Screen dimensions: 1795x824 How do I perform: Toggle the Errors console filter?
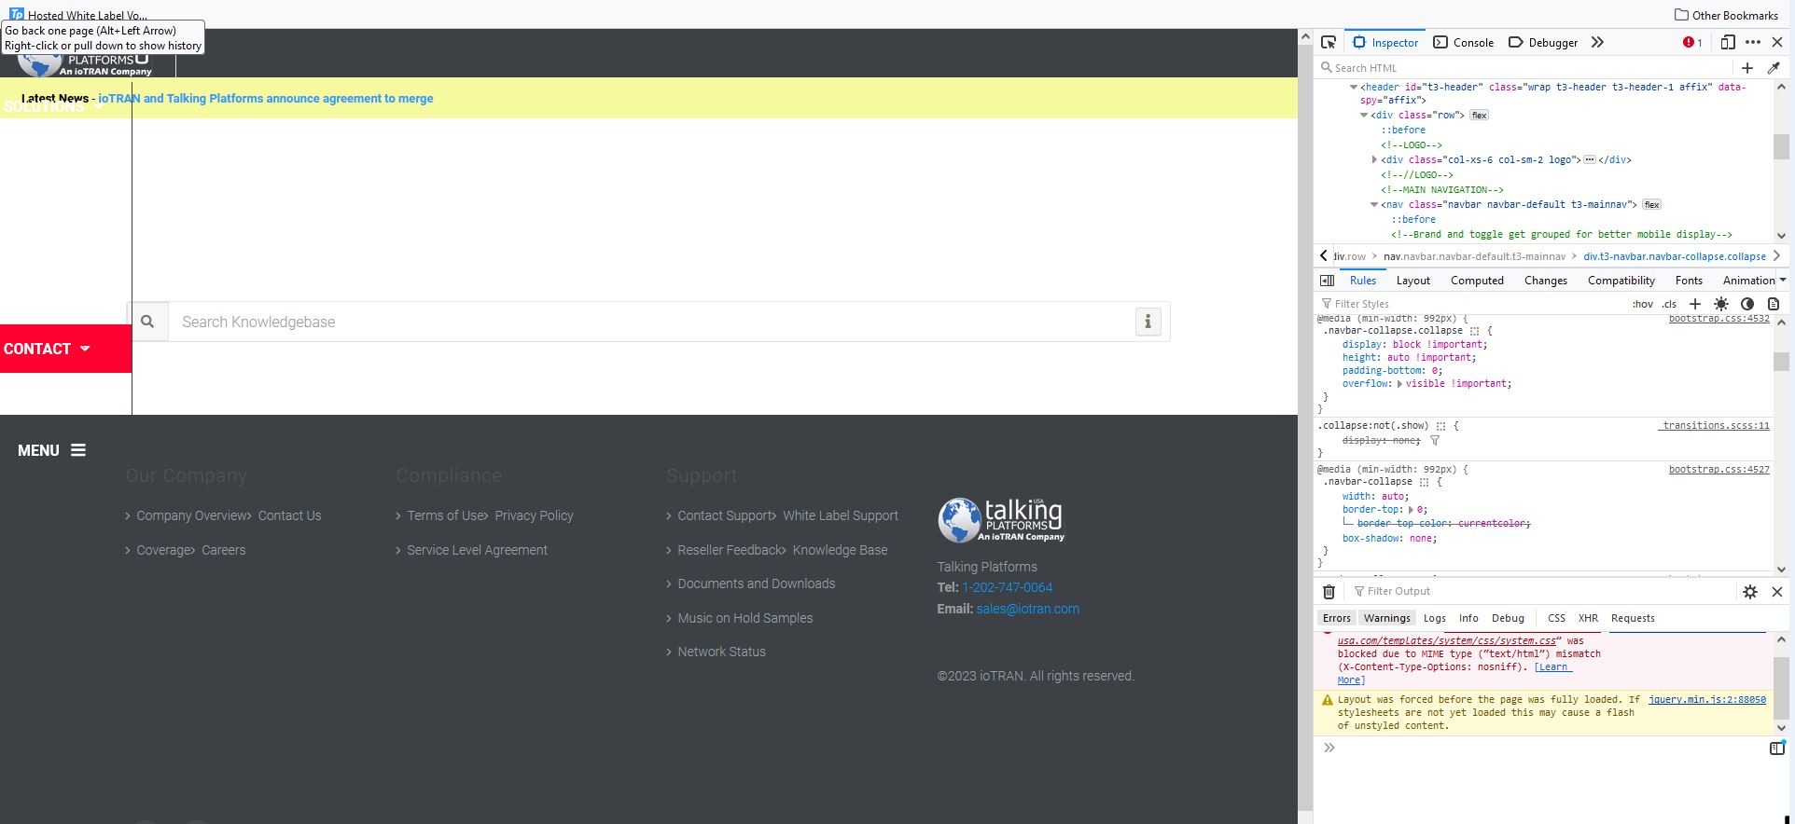click(x=1336, y=618)
